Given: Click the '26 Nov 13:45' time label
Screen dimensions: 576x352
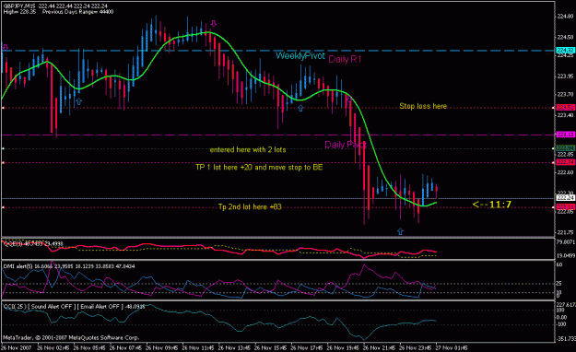Looking at the screenshot, I should tap(234, 347).
